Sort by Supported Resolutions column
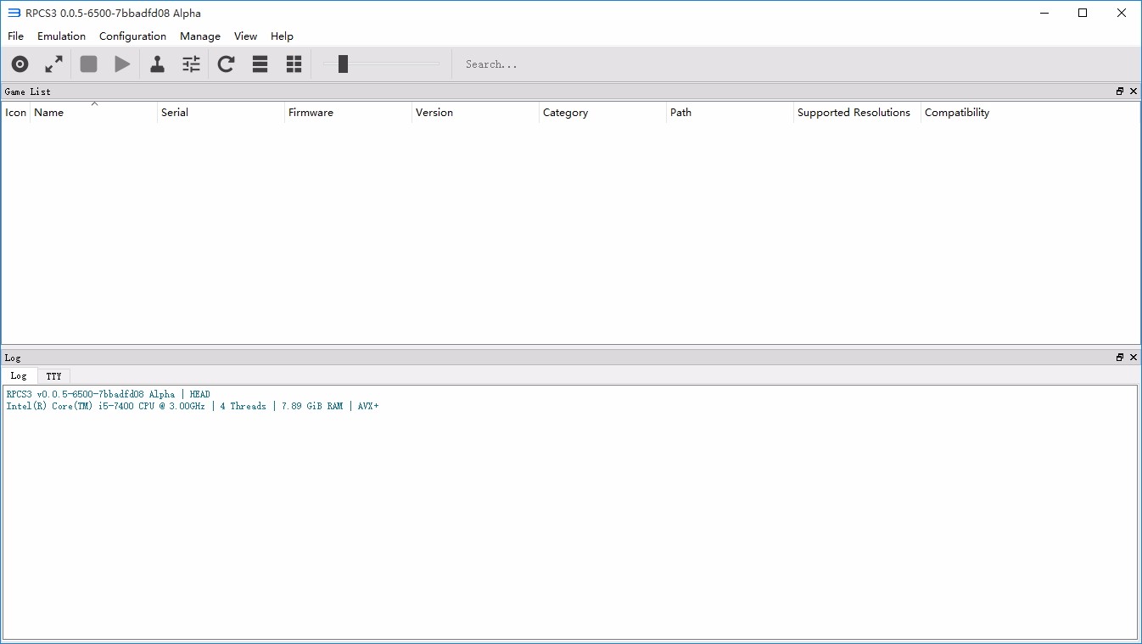 click(858, 113)
